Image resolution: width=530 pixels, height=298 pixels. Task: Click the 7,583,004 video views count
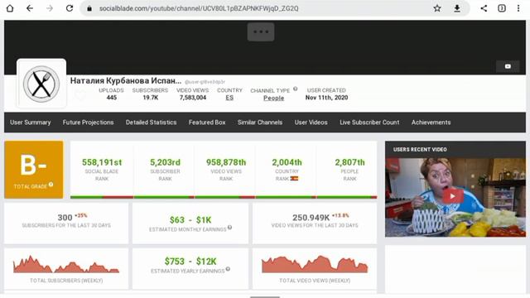(193, 98)
